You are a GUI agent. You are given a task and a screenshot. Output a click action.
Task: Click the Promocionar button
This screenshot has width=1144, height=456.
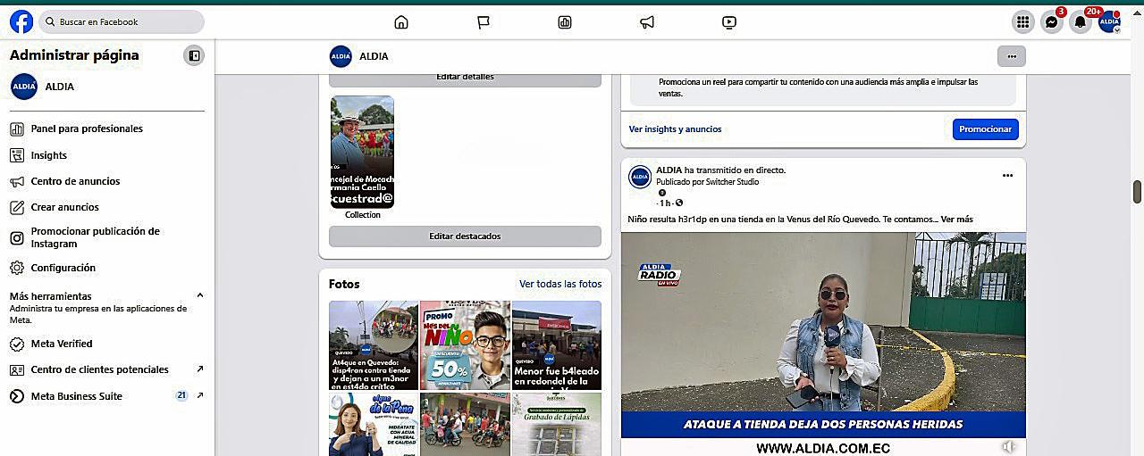coord(985,129)
